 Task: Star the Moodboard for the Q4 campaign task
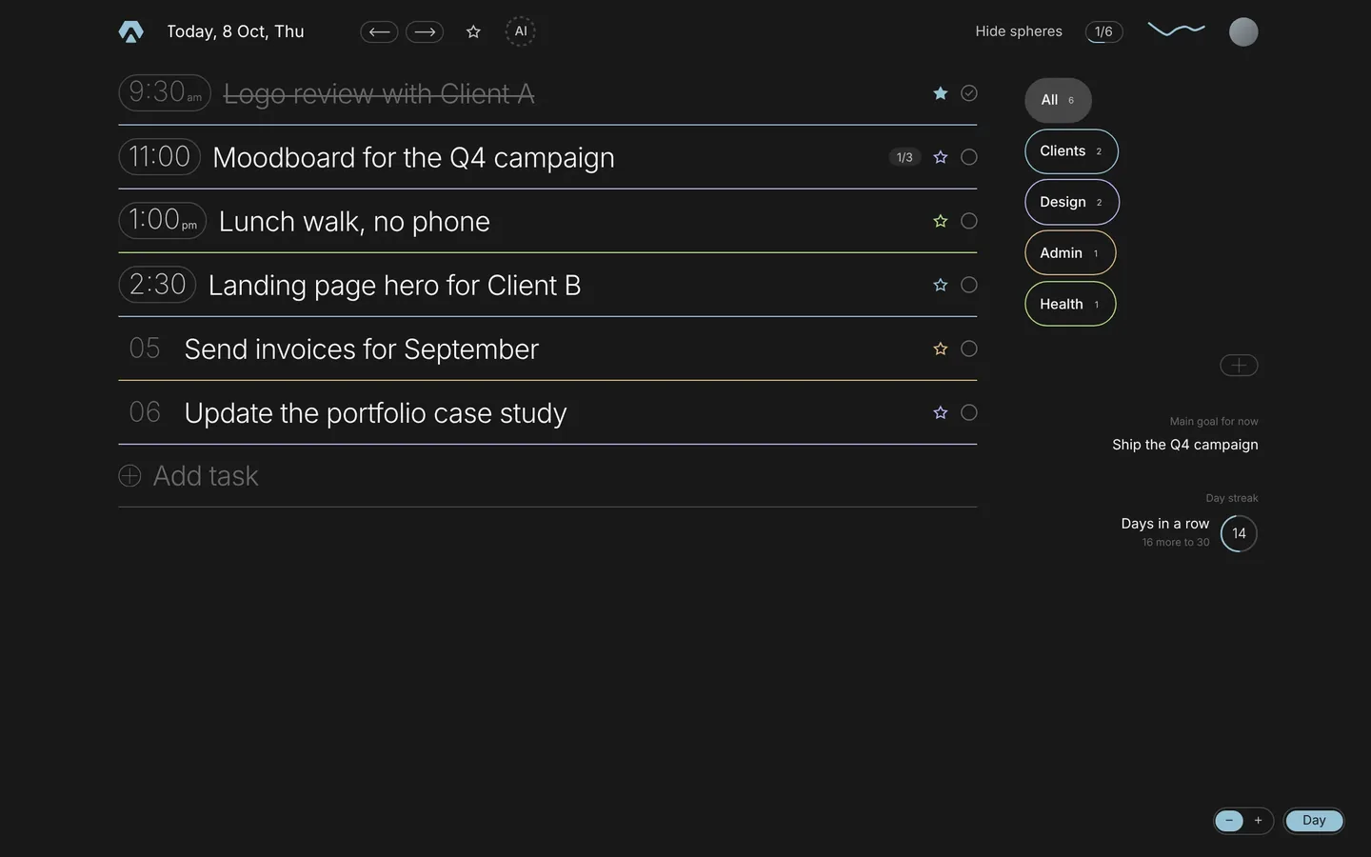941,157
